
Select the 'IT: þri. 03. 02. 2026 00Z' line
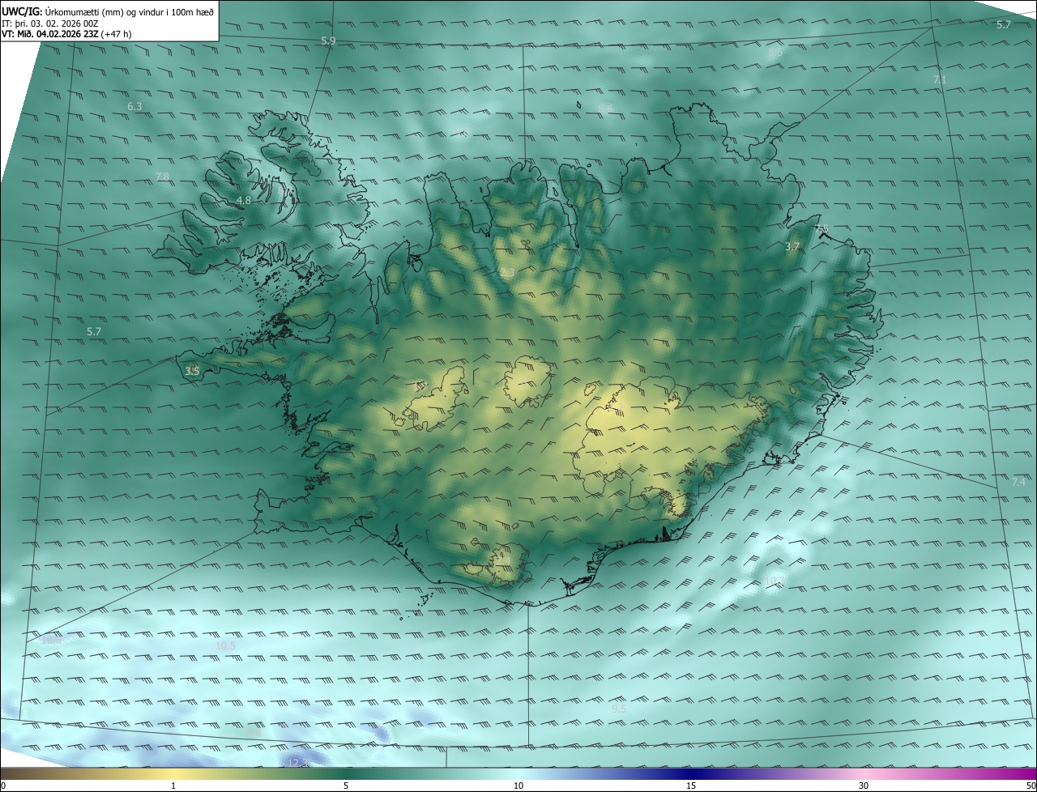pos(49,23)
